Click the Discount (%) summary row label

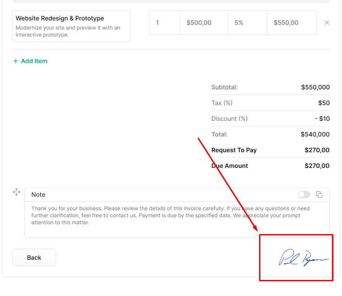pyautogui.click(x=229, y=118)
